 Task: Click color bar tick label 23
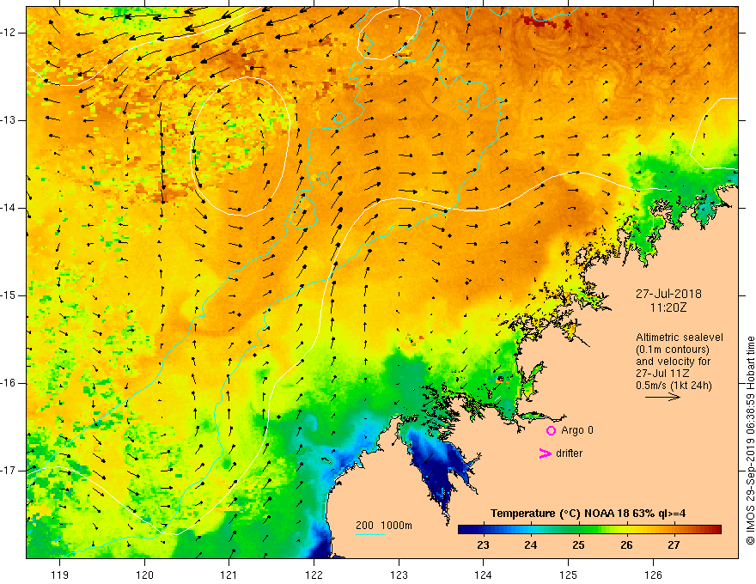click(x=483, y=545)
